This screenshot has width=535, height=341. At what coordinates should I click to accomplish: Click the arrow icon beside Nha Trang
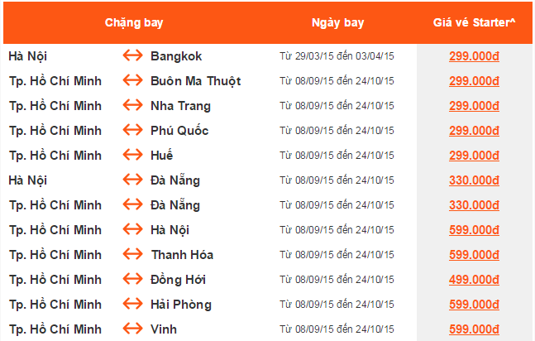point(132,106)
